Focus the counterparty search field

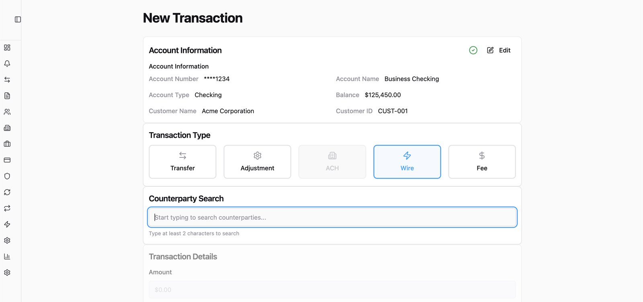click(332, 217)
